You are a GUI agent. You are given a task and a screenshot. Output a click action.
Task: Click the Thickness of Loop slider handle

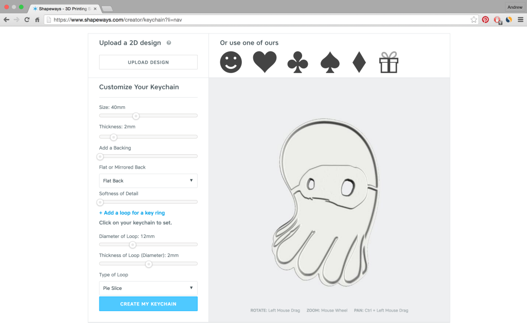coord(149,264)
